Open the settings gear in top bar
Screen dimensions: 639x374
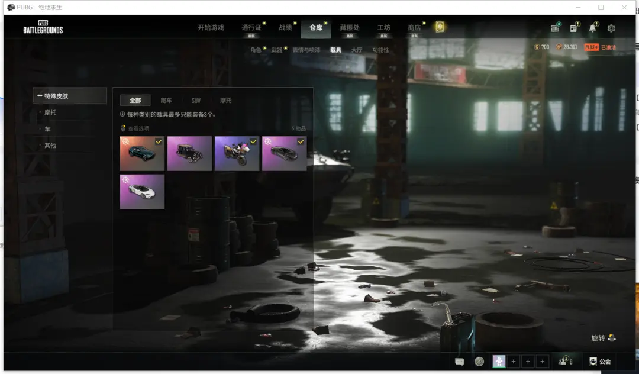(611, 28)
